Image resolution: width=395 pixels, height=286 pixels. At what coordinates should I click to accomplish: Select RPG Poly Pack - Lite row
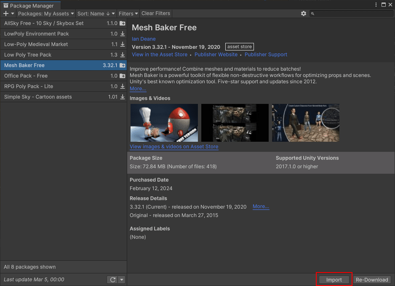[64, 87]
